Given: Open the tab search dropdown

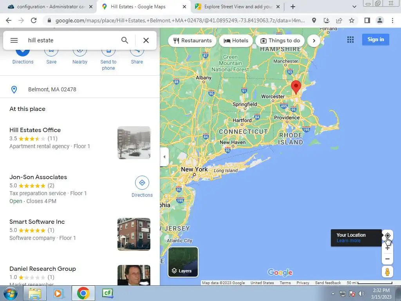Looking at the screenshot, I should coord(354,7).
